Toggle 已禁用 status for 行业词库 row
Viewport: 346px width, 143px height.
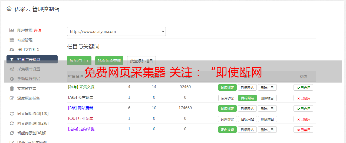click(x=303, y=119)
